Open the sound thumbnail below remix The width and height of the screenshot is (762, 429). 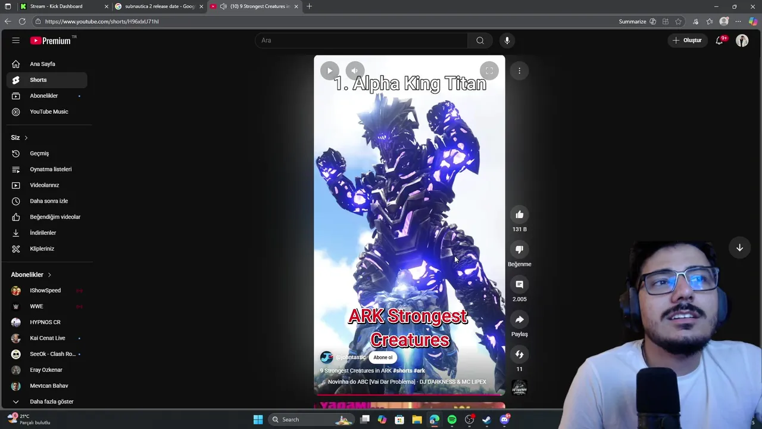tap(520, 388)
